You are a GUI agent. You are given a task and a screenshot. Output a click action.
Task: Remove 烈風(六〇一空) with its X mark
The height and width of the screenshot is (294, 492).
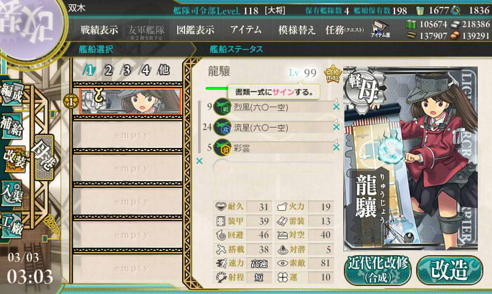336,107
